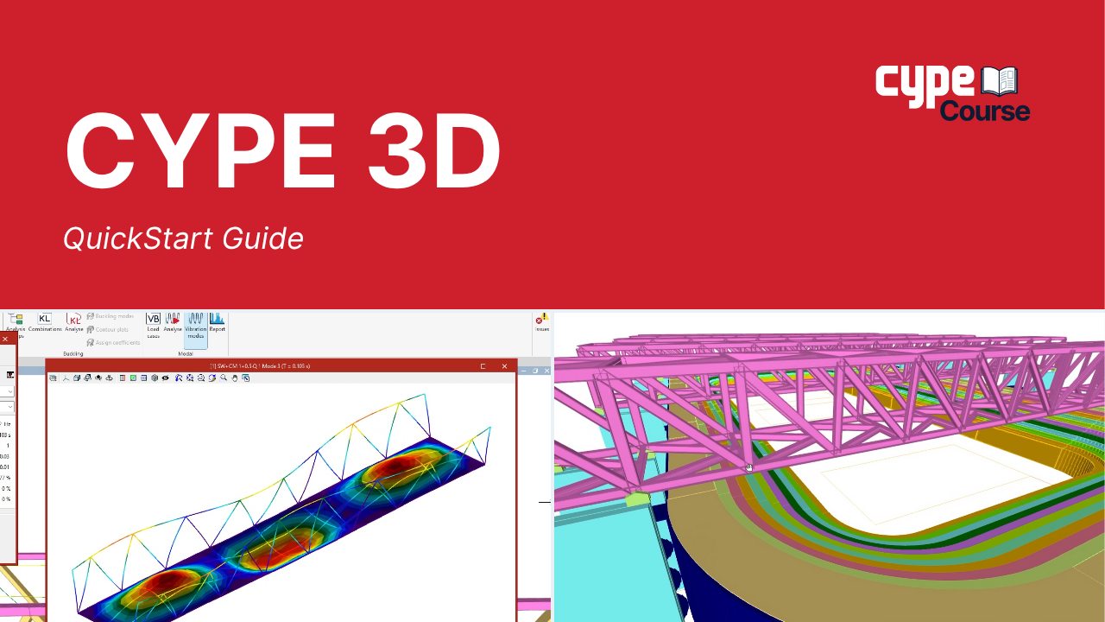This screenshot has height=622, width=1105.
Task: Click the print icon in the Mode 3 window
Action: point(54,378)
